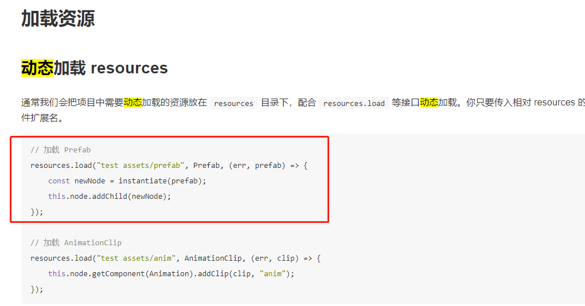Click the "动态加载 resources" section heading
The height and width of the screenshot is (306, 585).
pyautogui.click(x=95, y=68)
